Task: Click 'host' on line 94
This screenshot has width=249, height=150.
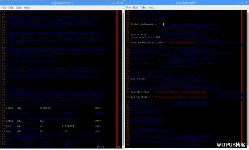Action: pos(9,131)
